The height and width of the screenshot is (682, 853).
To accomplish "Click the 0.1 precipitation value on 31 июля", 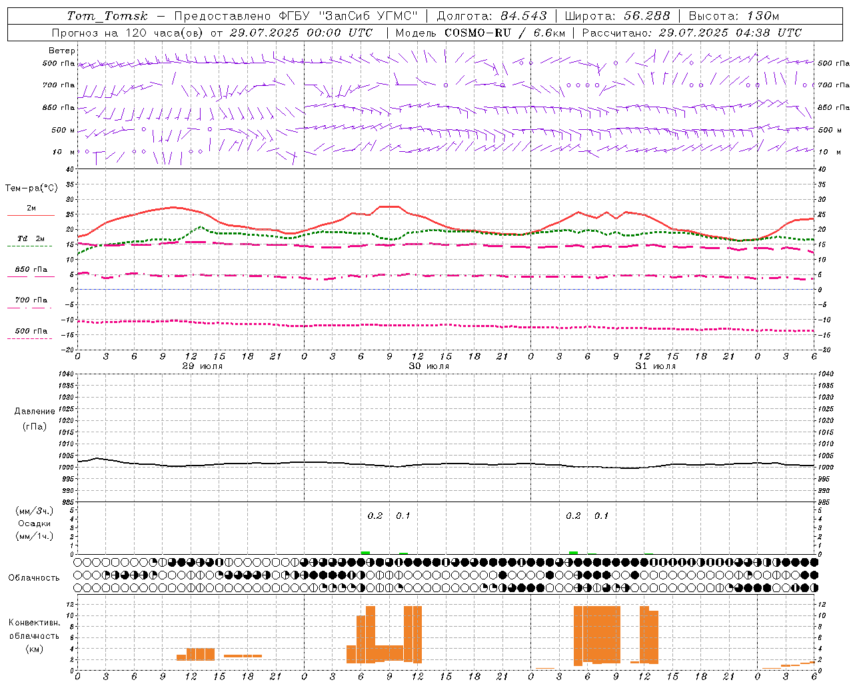I will click(601, 516).
